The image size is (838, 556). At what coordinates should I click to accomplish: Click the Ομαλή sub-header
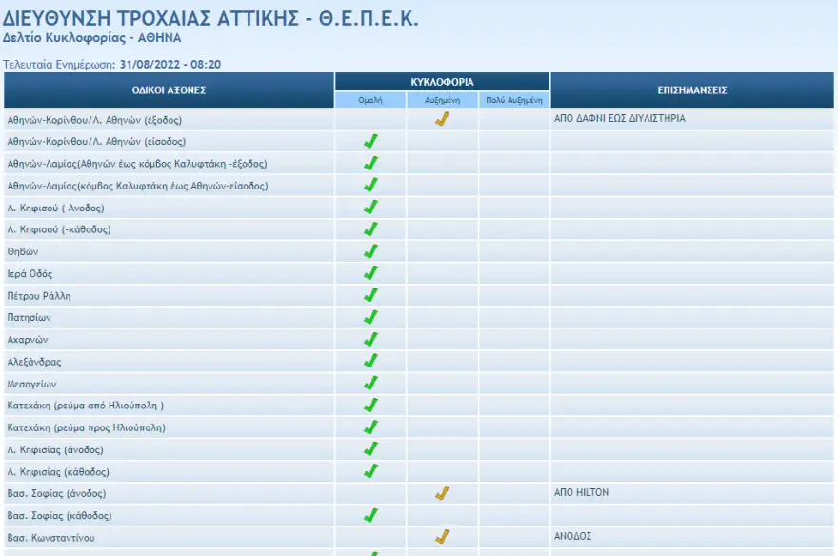pyautogui.click(x=370, y=100)
